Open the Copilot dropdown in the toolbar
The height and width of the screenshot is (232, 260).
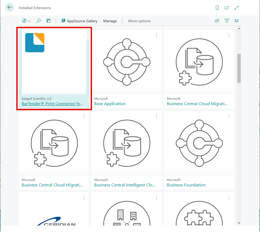(26, 21)
